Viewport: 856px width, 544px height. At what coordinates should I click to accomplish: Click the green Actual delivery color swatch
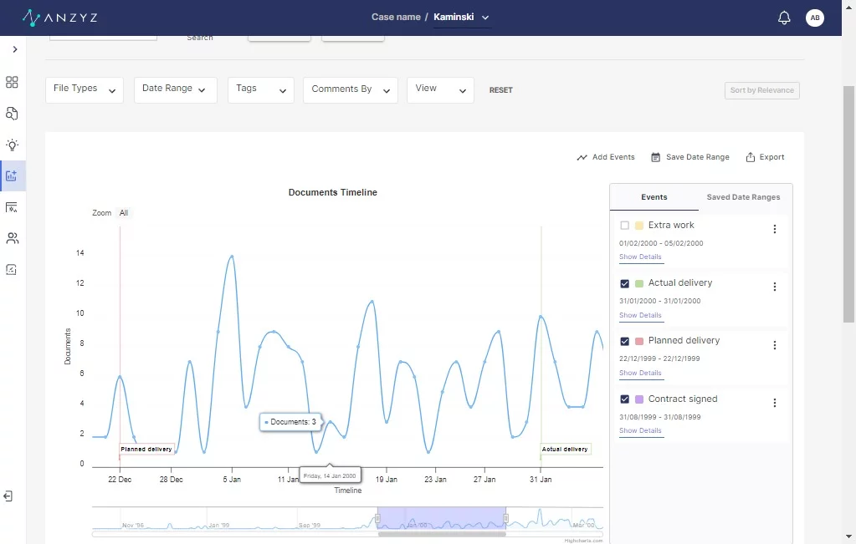(638, 283)
